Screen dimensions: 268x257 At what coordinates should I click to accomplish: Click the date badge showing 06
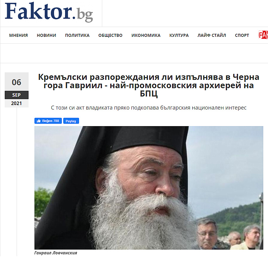pyautogui.click(x=17, y=82)
